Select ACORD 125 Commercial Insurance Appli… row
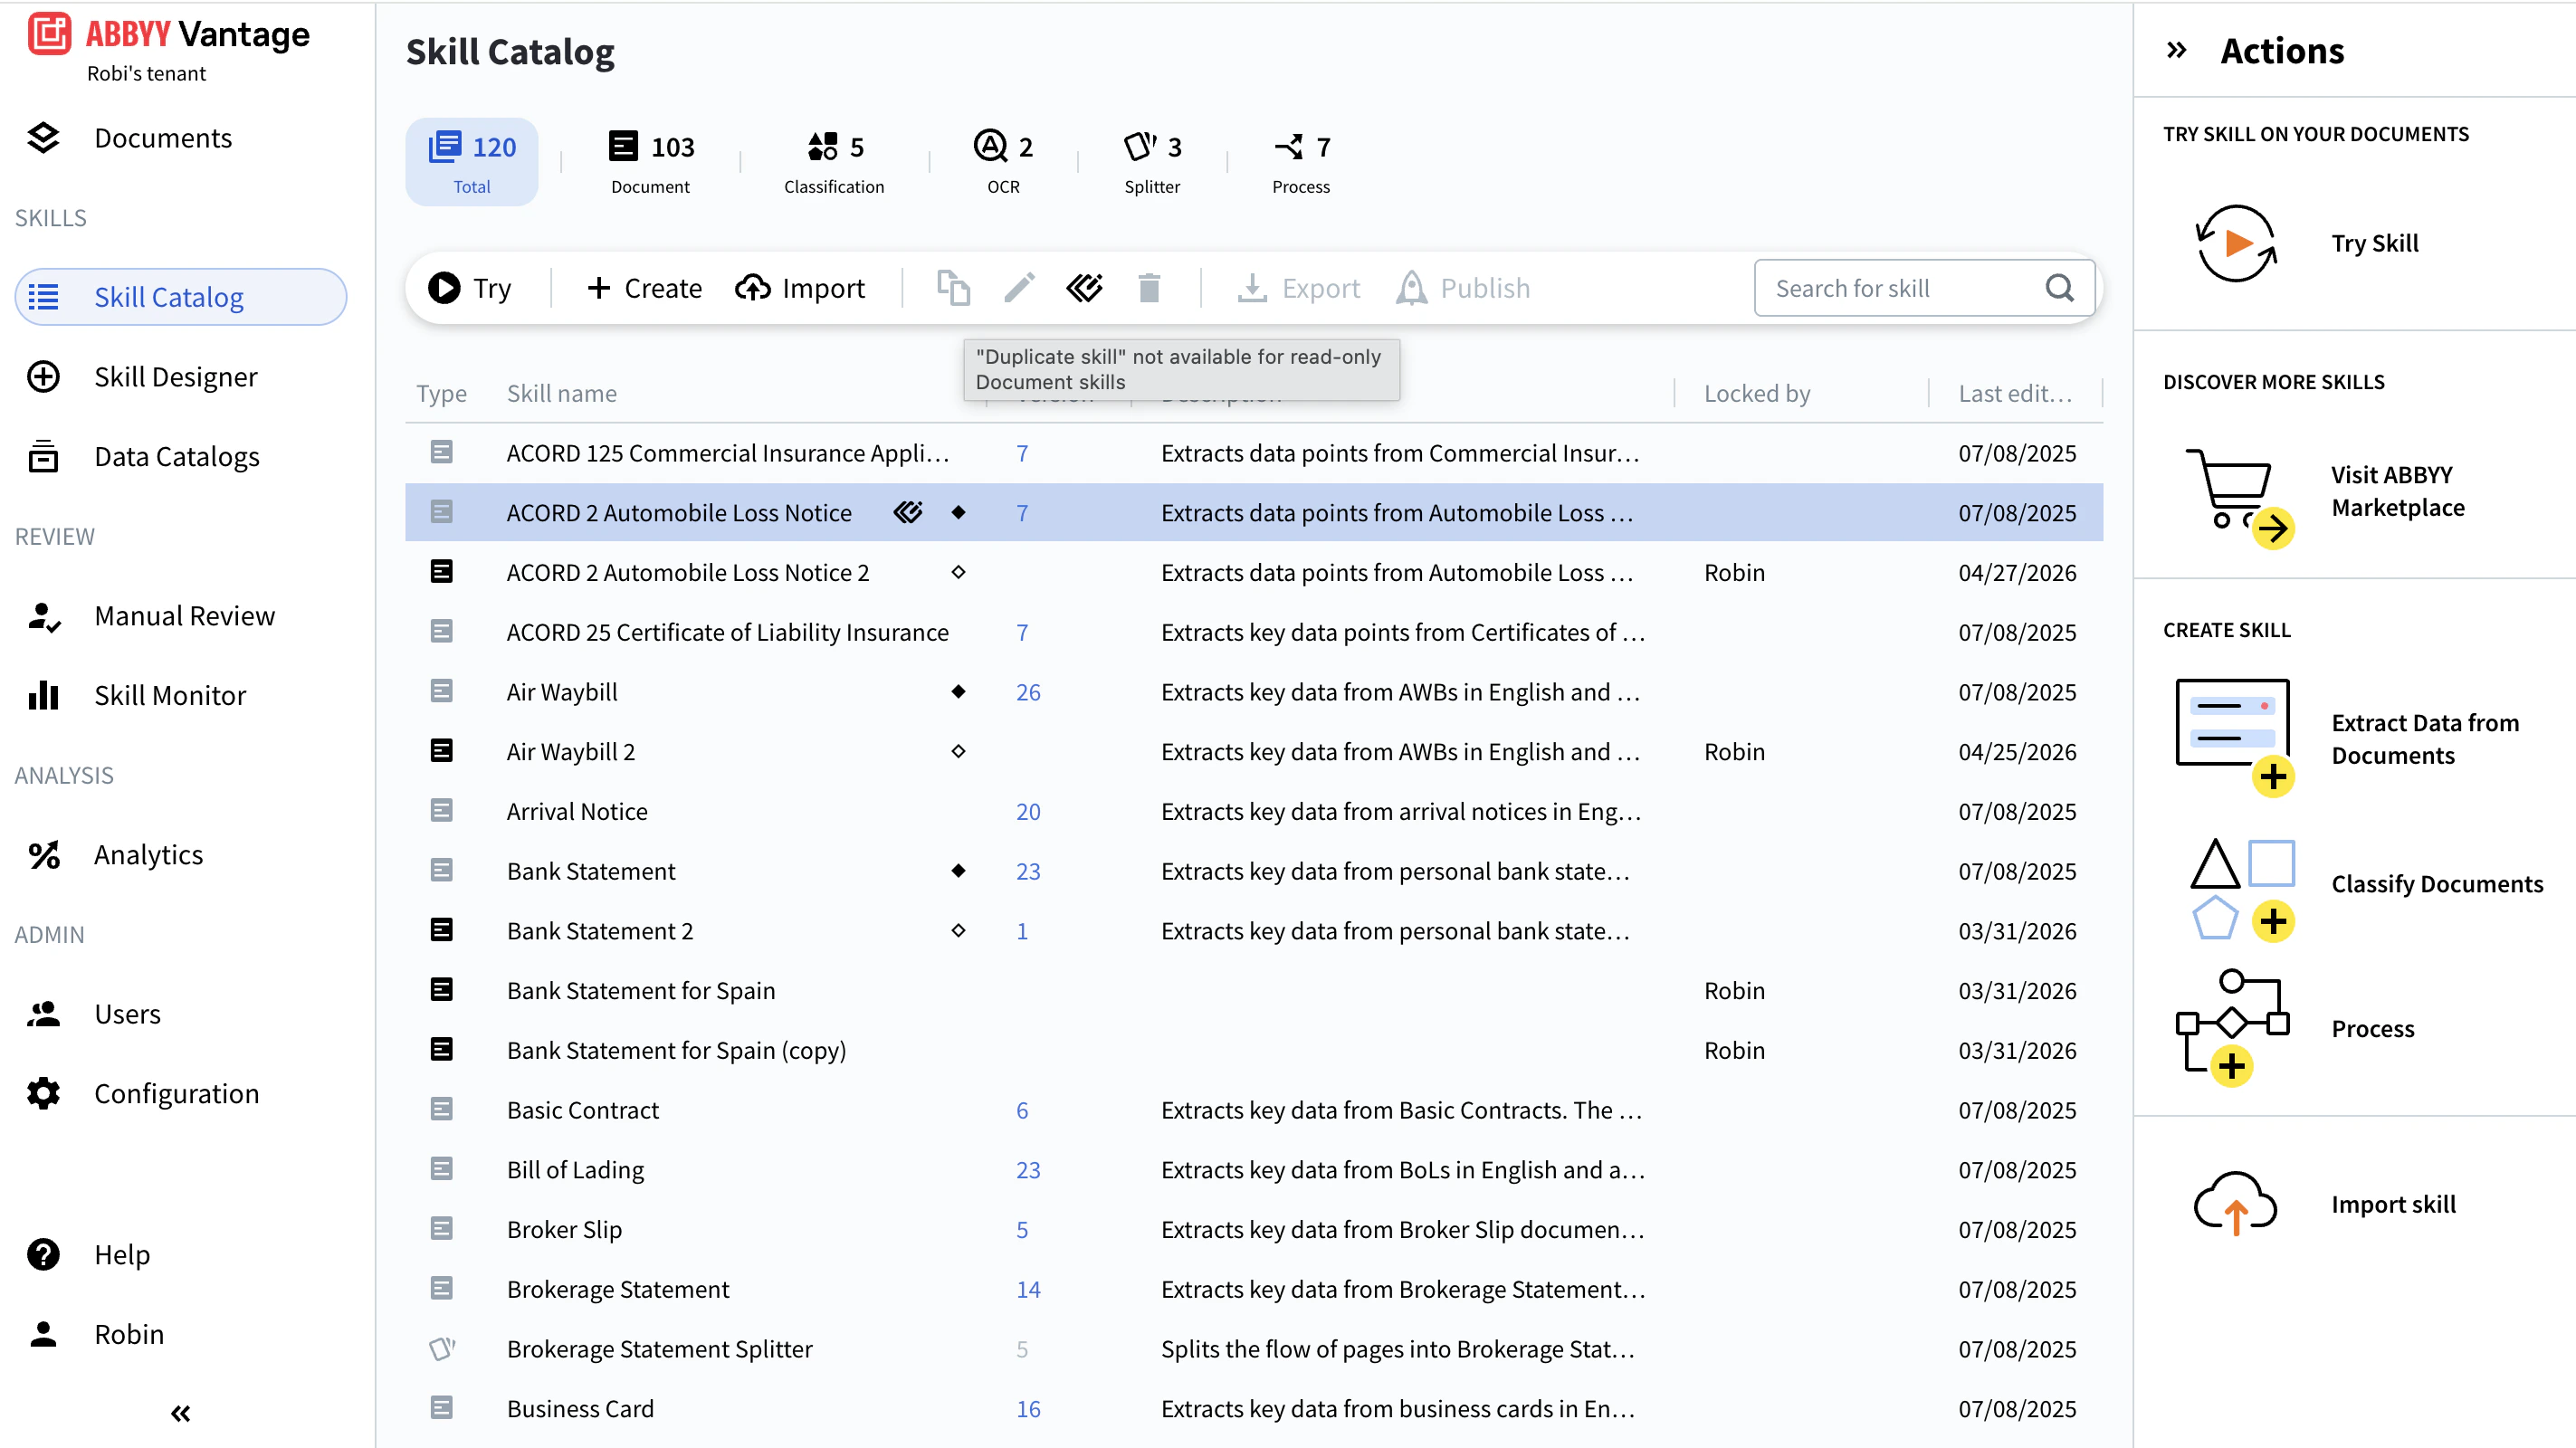The image size is (2576, 1448). [1254, 453]
